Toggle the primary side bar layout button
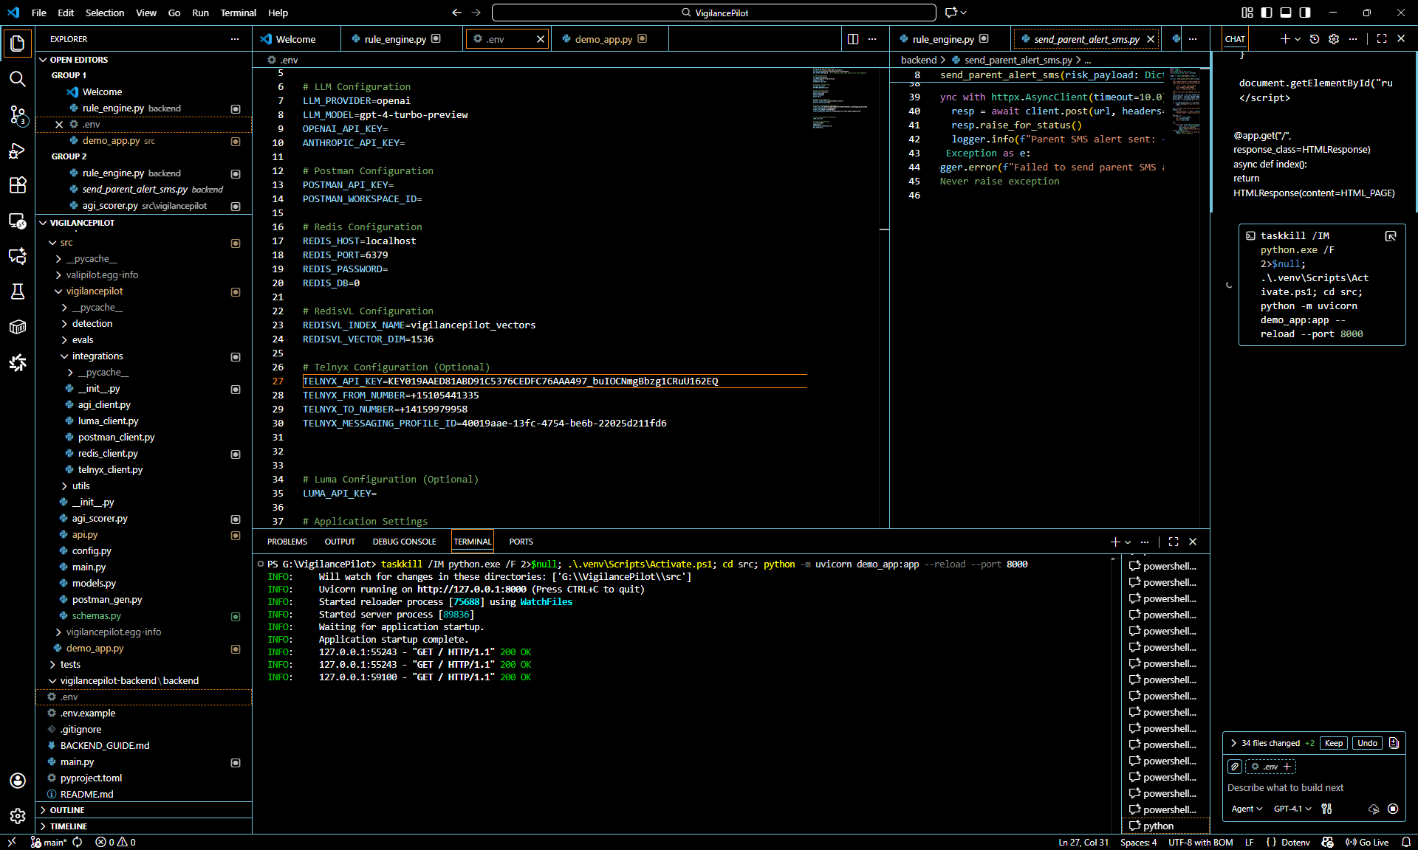This screenshot has width=1418, height=850. click(1267, 13)
